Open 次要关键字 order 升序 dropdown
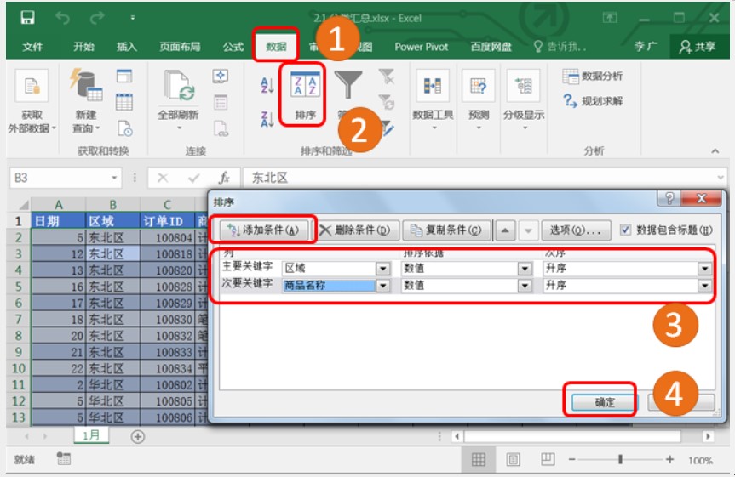Viewport: 735px width, 477px height. (704, 286)
